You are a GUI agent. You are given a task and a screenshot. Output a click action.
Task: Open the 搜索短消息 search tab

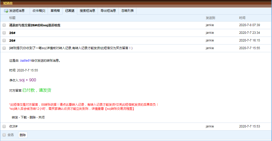pyautogui.click(x=87, y=11)
